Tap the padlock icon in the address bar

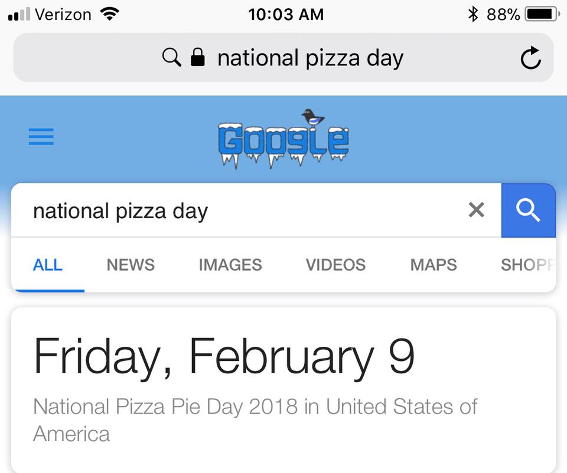(197, 57)
